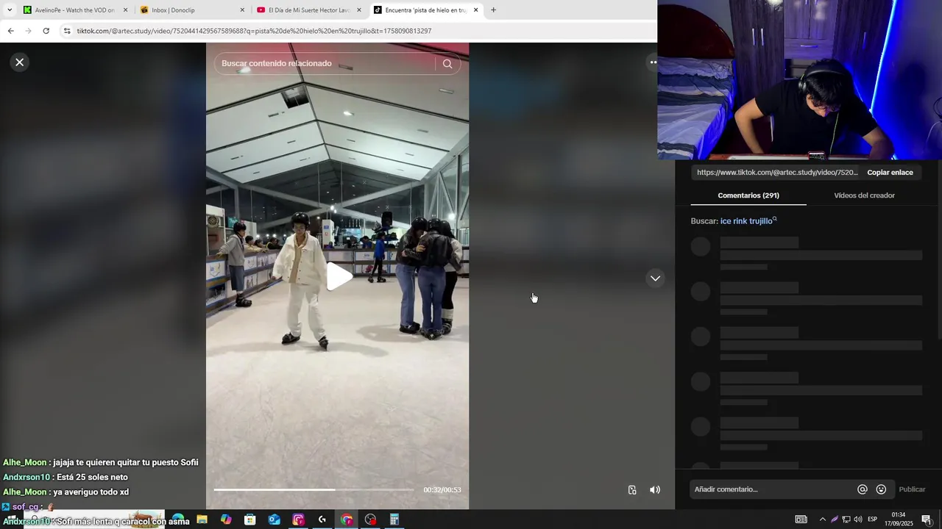This screenshot has width=942, height=529.
Task: Open the three-dot more options menu
Action: click(x=652, y=62)
